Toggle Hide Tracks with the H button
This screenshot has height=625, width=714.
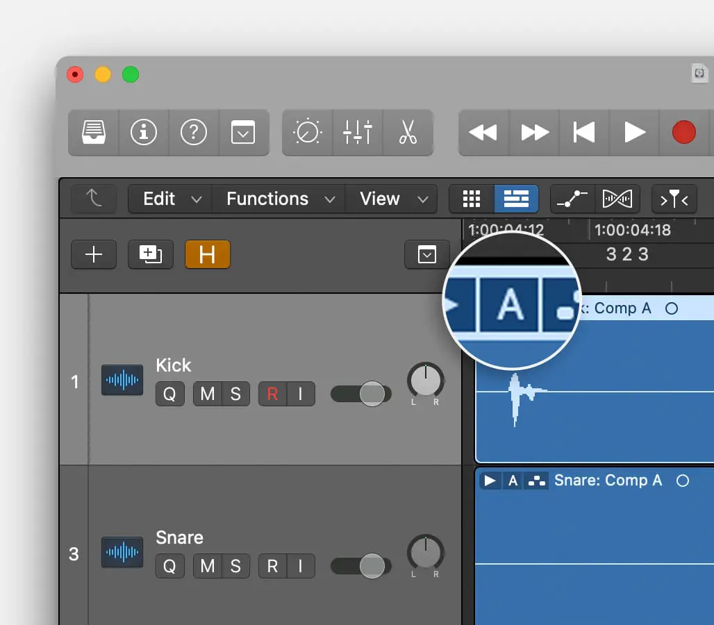[207, 254]
